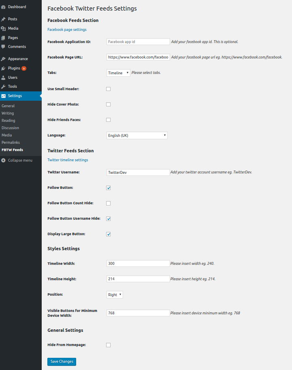Click Collapse menu text
This screenshot has height=370, width=292.
point(20,160)
